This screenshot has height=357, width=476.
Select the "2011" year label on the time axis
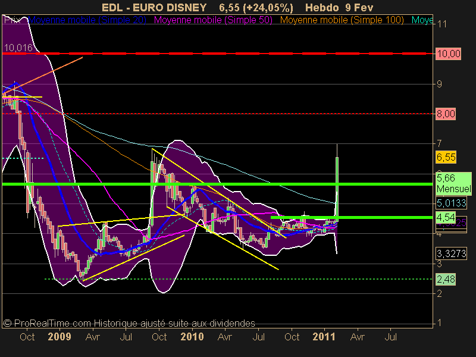point(324,337)
